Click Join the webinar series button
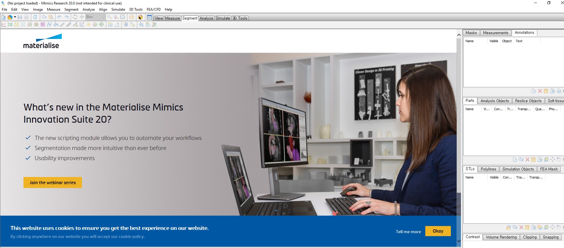The width and height of the screenshot is (564, 248). [53, 183]
